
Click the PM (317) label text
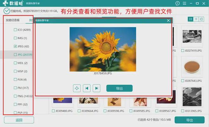click(x=23, y=88)
